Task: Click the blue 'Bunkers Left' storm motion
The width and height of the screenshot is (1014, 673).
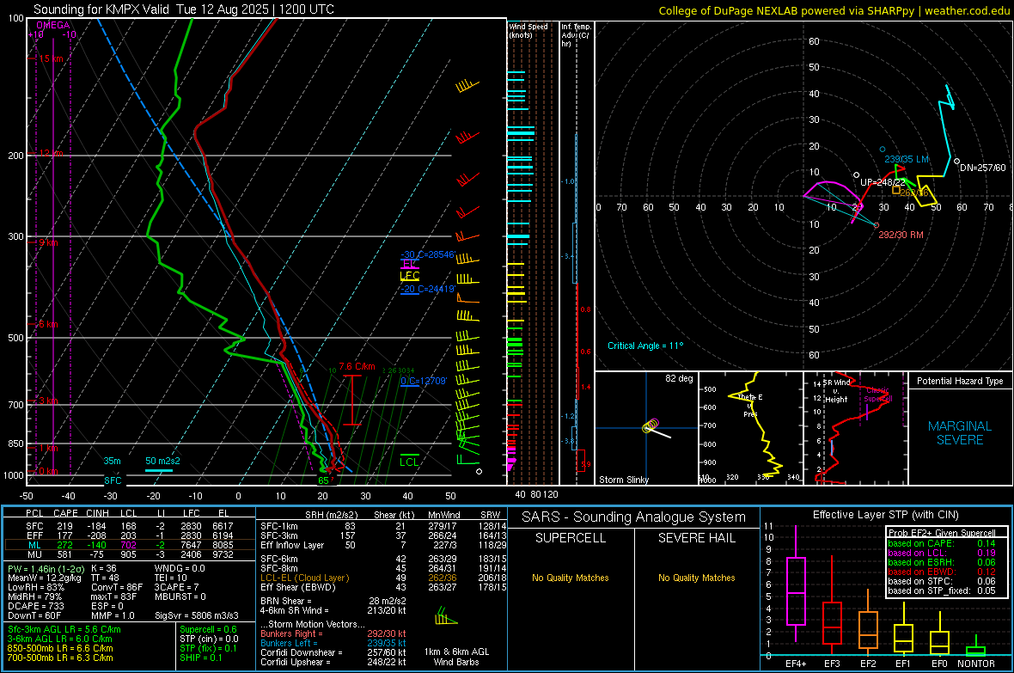Action: click(333, 643)
